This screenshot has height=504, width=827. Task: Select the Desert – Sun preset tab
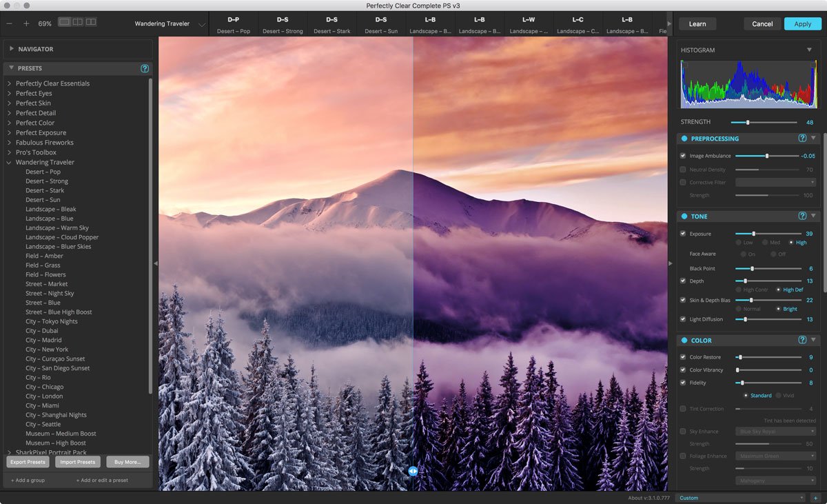tap(380, 24)
